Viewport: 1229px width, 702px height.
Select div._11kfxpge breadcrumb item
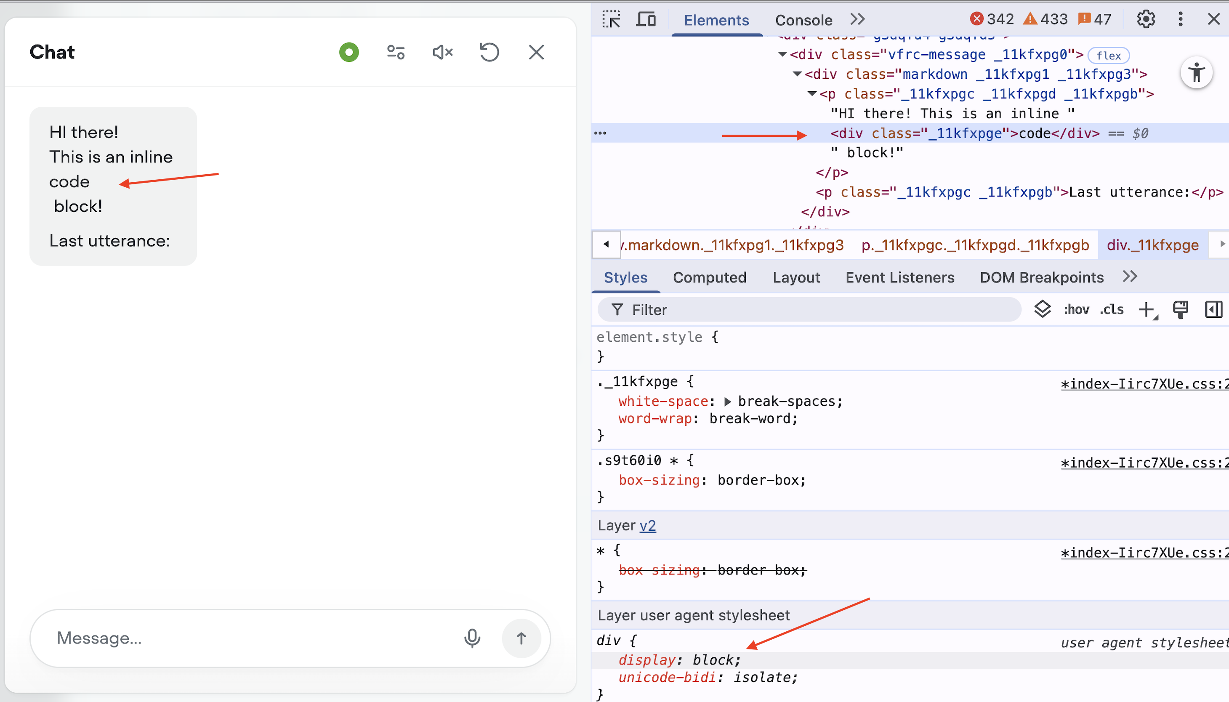point(1152,245)
